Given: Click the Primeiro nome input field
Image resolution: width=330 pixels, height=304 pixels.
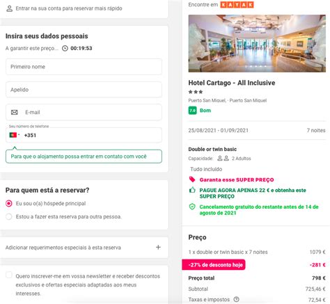Looking at the screenshot, I should tap(84, 67).
